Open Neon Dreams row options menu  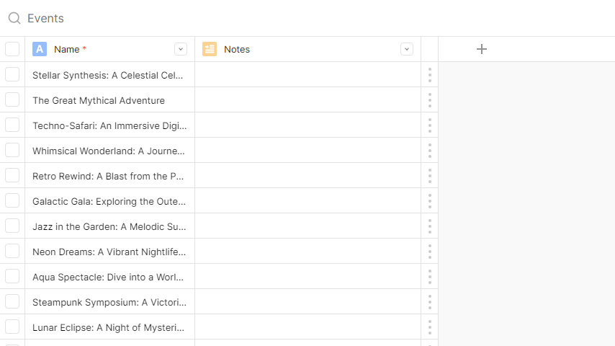(430, 252)
